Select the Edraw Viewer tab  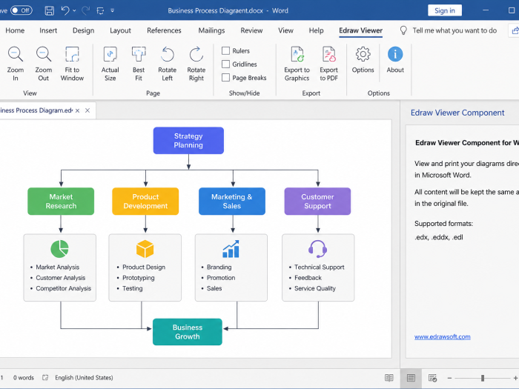click(361, 30)
